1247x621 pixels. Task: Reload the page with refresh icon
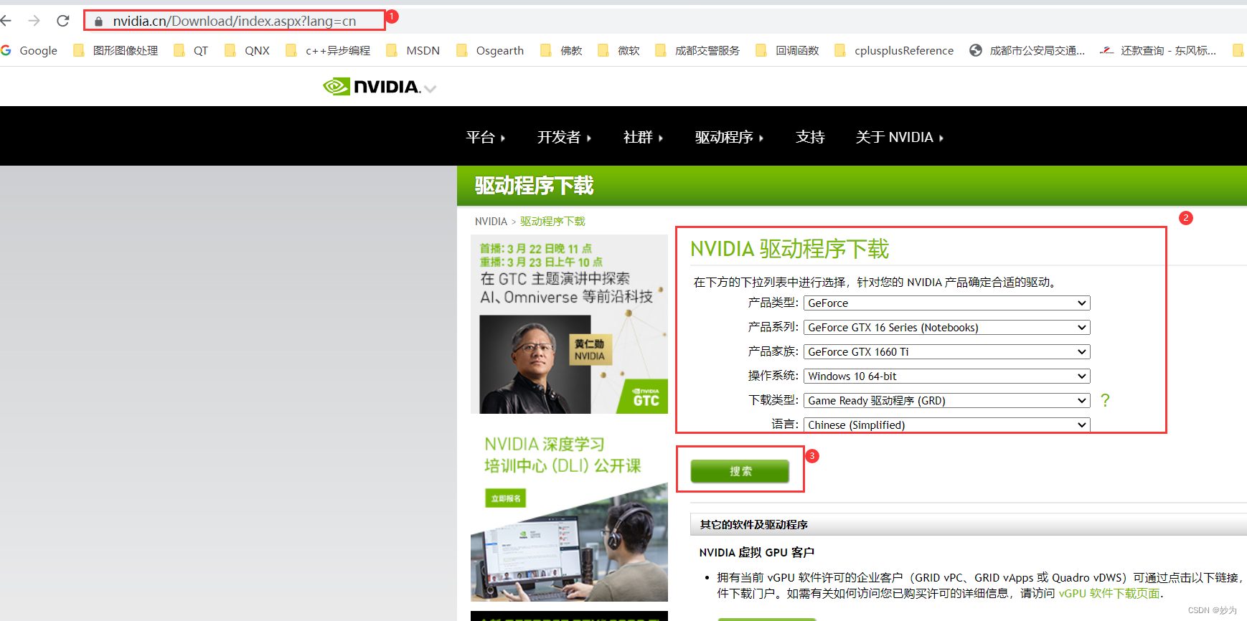coord(63,21)
